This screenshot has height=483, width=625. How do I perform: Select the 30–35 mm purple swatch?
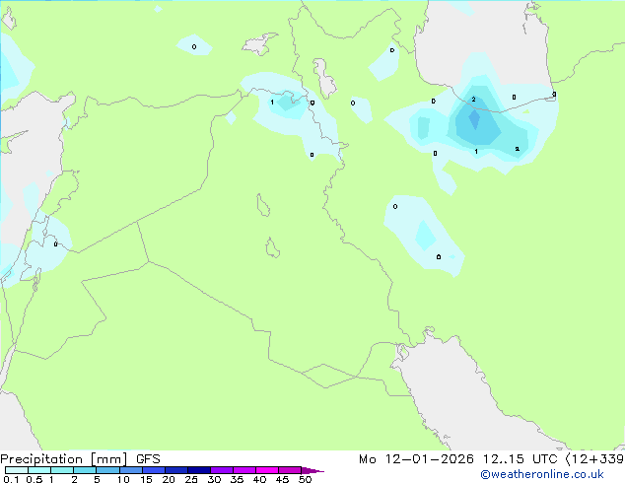point(221,470)
